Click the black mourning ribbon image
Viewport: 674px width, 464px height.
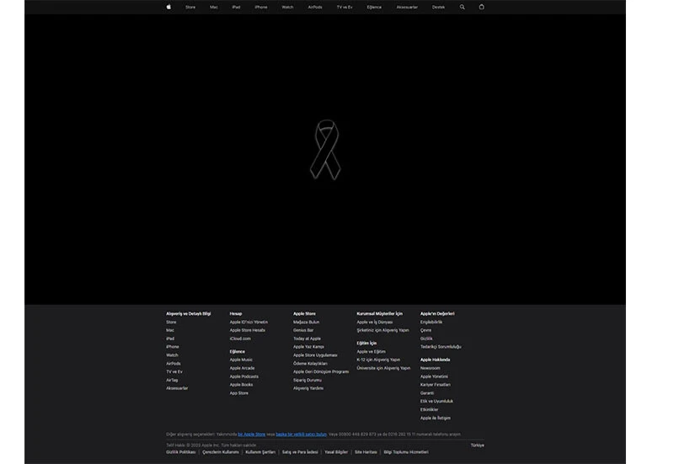click(326, 150)
